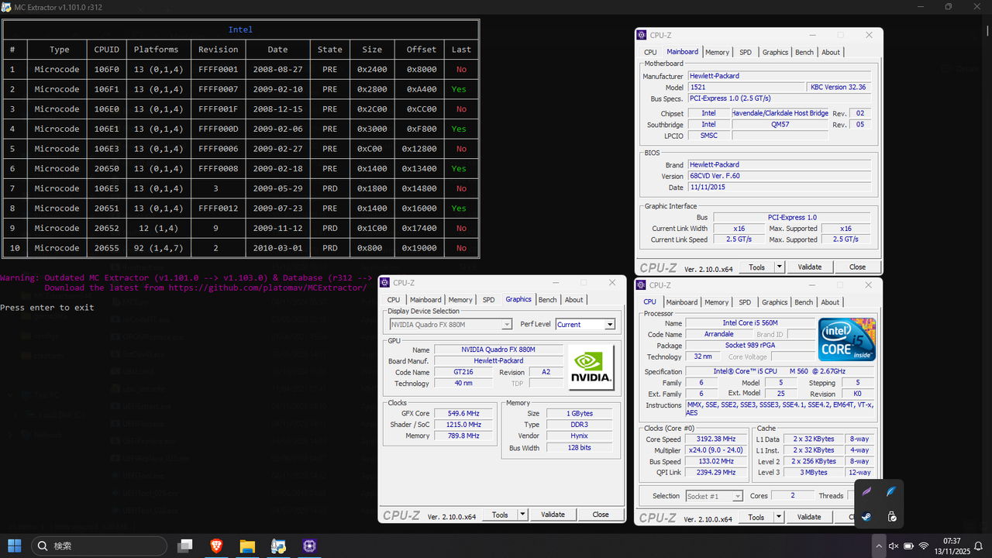Open About tab in Mainboard window
Screen dimensions: 992x558
tap(831, 53)
